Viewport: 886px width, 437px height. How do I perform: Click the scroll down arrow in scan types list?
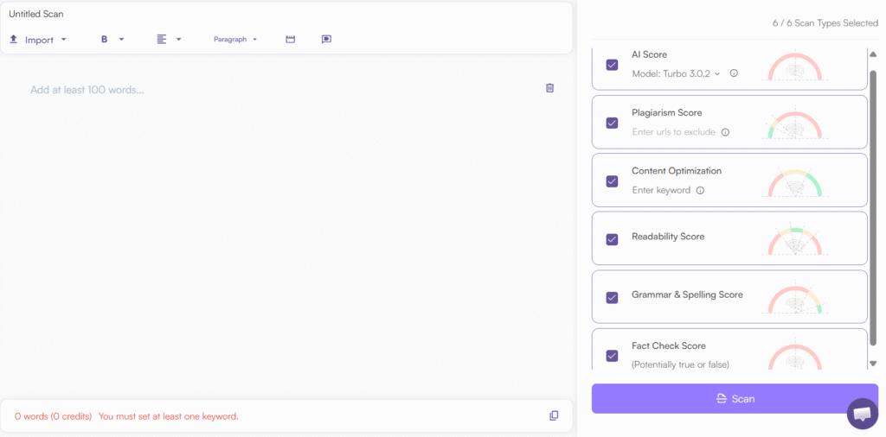coord(873,364)
